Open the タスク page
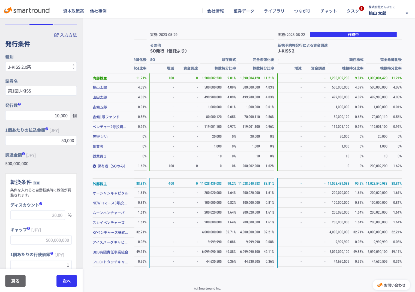This screenshot has width=415, height=292. (353, 11)
